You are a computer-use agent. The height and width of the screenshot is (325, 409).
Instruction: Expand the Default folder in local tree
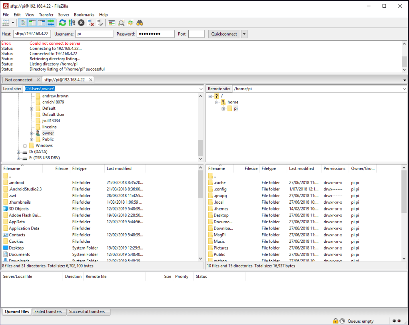[32, 109]
